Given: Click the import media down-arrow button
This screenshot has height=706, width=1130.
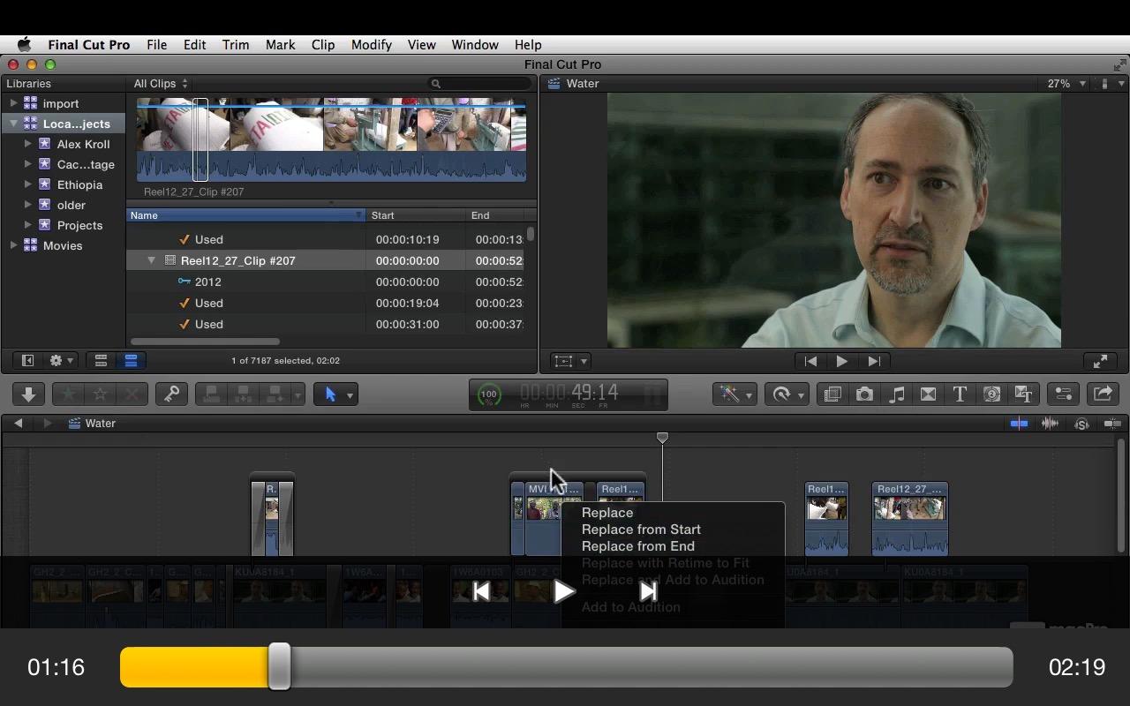Looking at the screenshot, I should pyautogui.click(x=28, y=394).
